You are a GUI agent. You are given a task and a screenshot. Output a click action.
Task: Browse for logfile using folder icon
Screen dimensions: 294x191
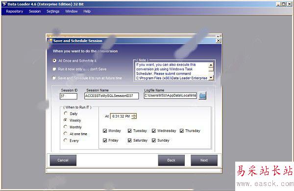click(202, 95)
